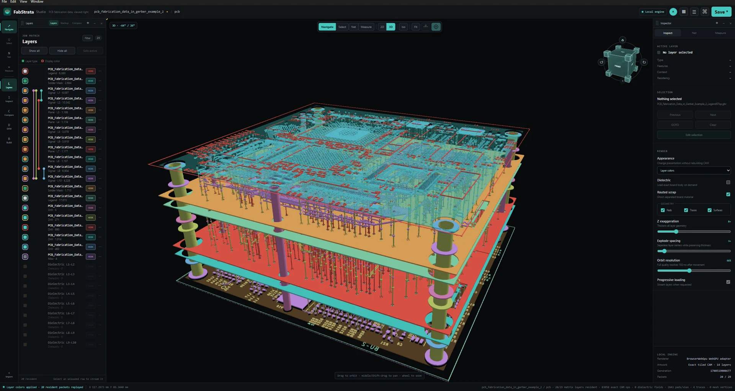This screenshot has width=735, height=391.
Task: Click the download-to-plane icon in viewport toolbar
Action: click(x=425, y=27)
